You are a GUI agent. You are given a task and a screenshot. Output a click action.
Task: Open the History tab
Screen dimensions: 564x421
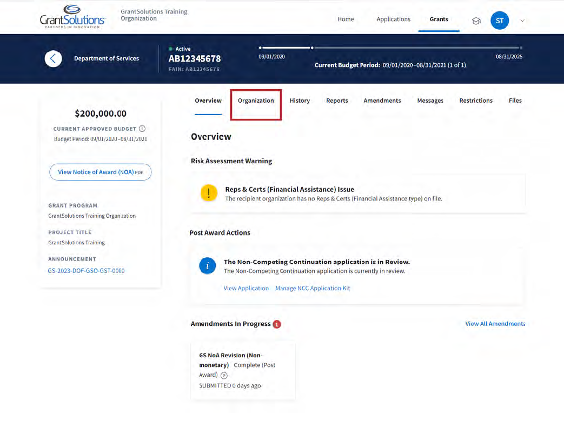pos(300,101)
